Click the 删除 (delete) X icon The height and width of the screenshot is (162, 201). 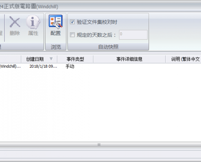click(15, 21)
